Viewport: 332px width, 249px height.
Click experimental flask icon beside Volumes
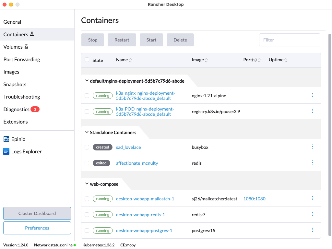(27, 46)
